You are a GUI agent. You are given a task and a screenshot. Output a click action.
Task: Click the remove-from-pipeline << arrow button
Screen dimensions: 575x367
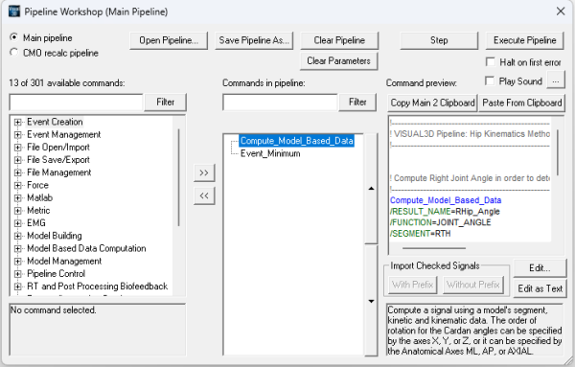204,195
